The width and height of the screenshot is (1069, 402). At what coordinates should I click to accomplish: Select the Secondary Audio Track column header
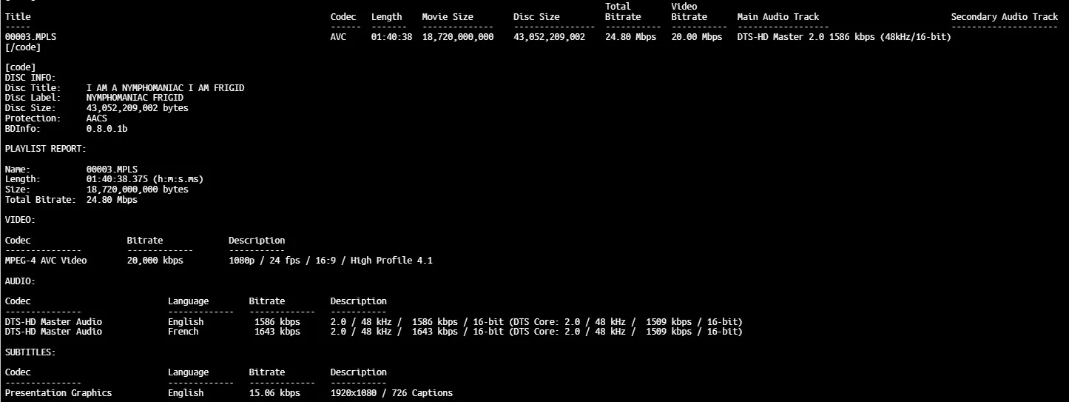pyautogui.click(x=1004, y=16)
